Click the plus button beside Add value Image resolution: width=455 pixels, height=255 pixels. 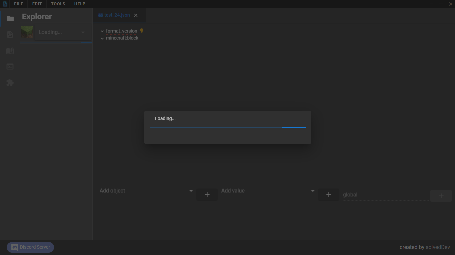point(328,194)
